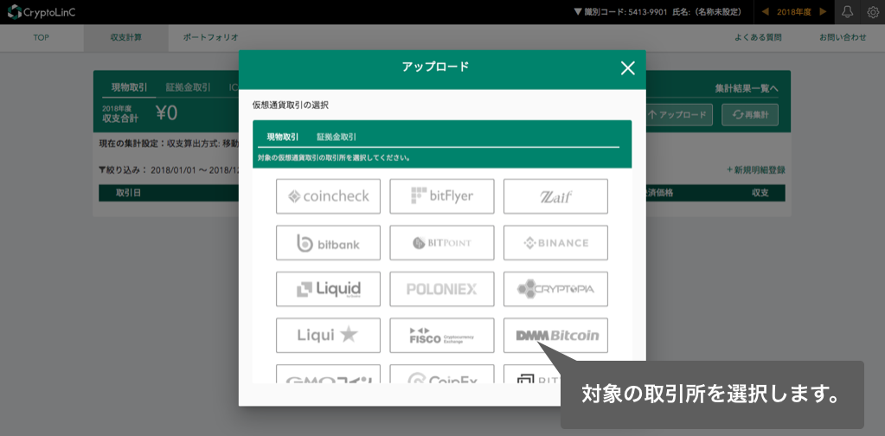
Task: Open the TOP navigation tab
Action: [x=42, y=38]
